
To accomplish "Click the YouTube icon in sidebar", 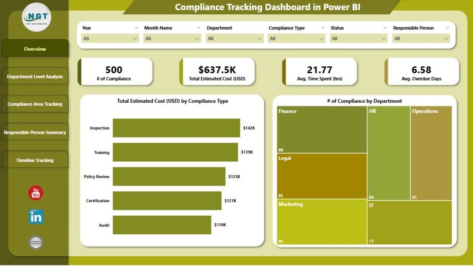I will 35,192.
